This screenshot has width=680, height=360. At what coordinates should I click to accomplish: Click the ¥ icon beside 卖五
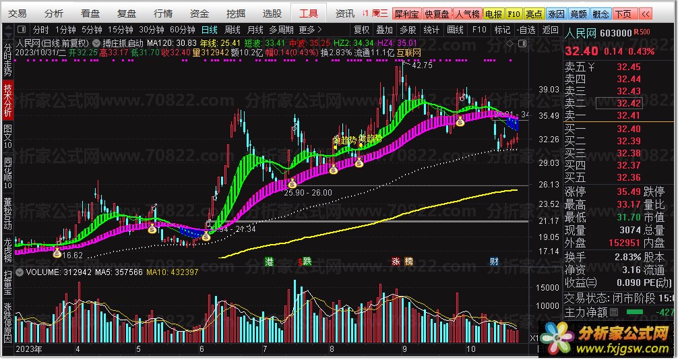tap(592, 67)
